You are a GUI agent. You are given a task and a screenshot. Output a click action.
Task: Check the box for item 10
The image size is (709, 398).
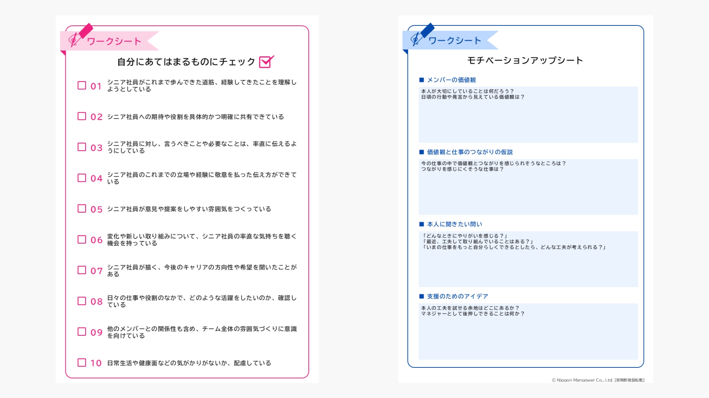tap(82, 363)
